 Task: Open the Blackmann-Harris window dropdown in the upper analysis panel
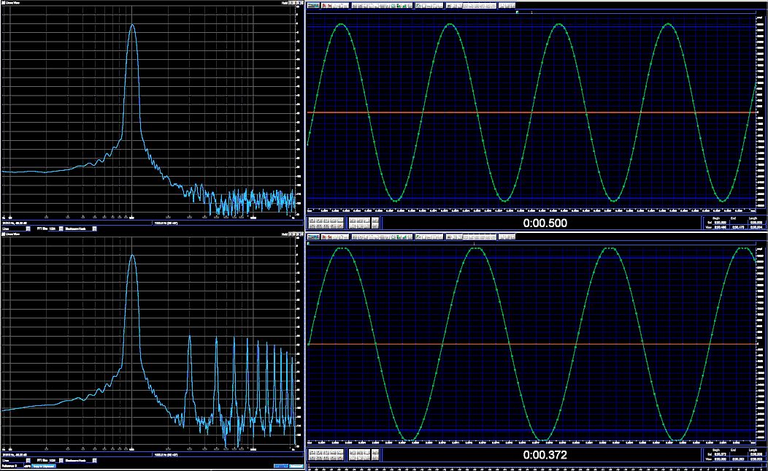click(x=94, y=229)
